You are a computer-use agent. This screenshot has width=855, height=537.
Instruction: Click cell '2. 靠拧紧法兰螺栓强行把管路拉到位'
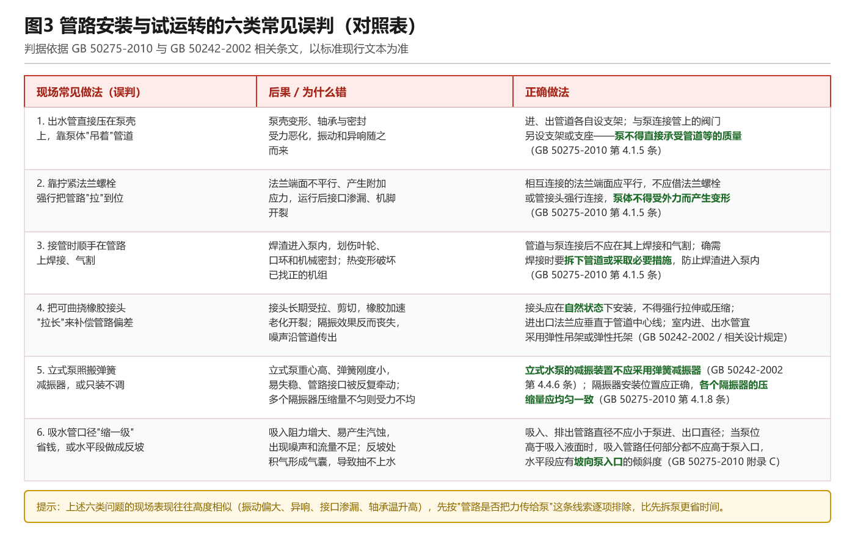pyautogui.click(x=140, y=201)
